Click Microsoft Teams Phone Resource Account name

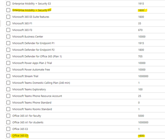click(x=37, y=96)
